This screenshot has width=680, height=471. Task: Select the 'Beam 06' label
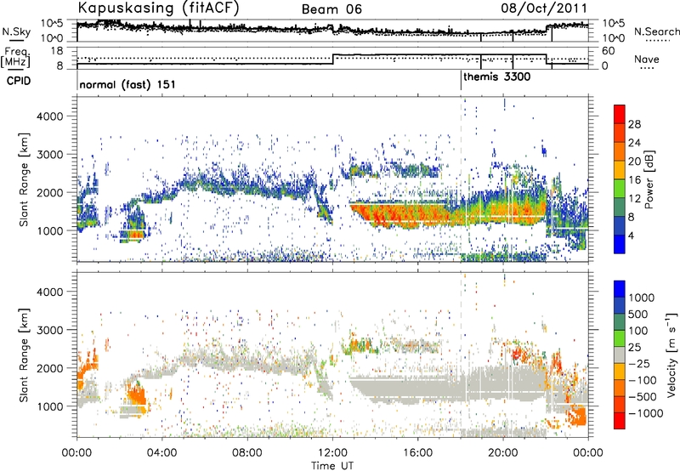[x=331, y=9]
